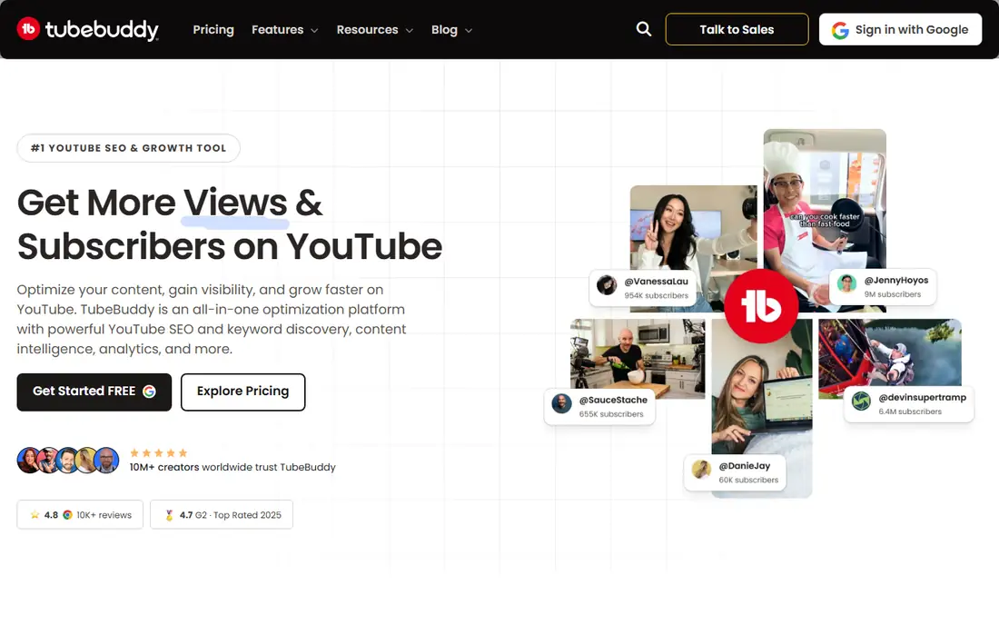Click the 655K subscribers text

[611, 414]
